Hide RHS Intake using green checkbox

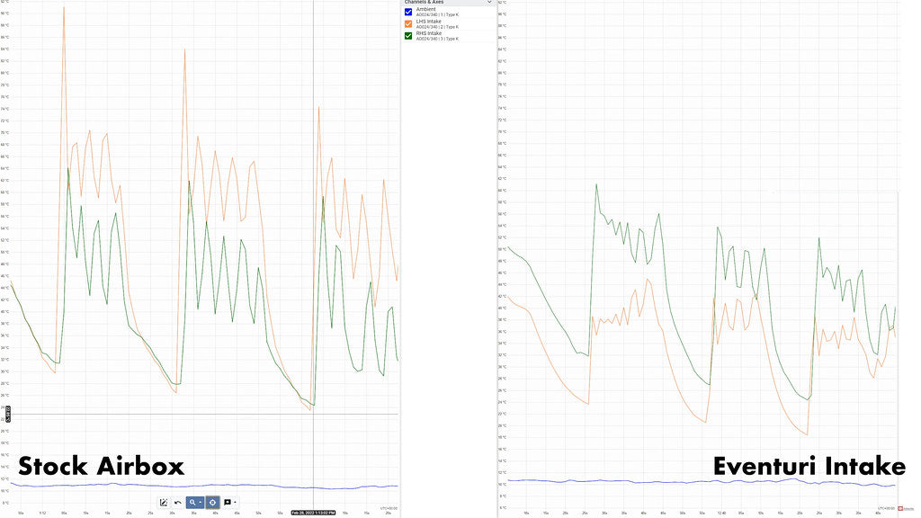coord(408,36)
